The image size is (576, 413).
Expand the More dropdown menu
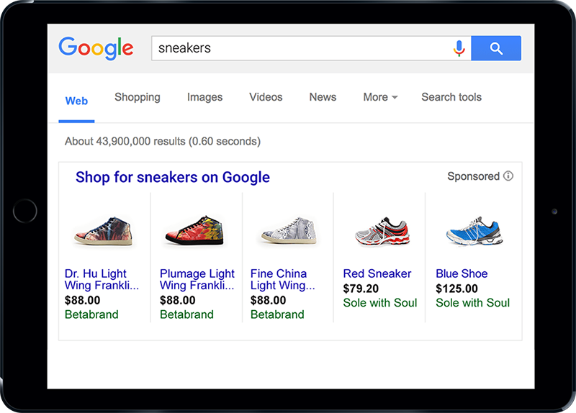point(380,97)
